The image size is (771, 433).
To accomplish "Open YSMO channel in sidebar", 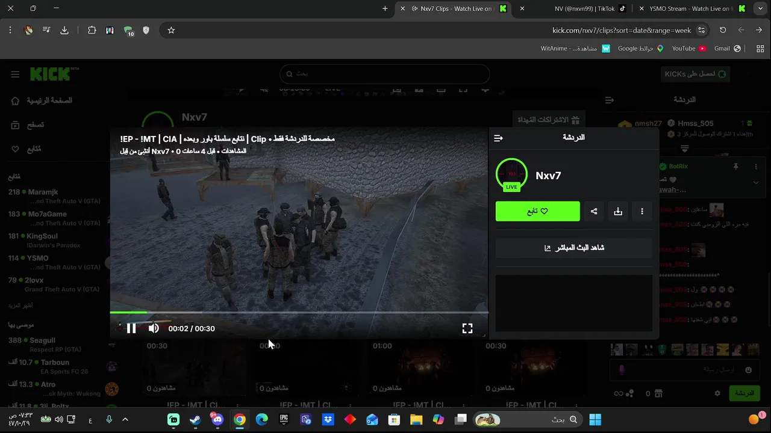I will point(54,262).
